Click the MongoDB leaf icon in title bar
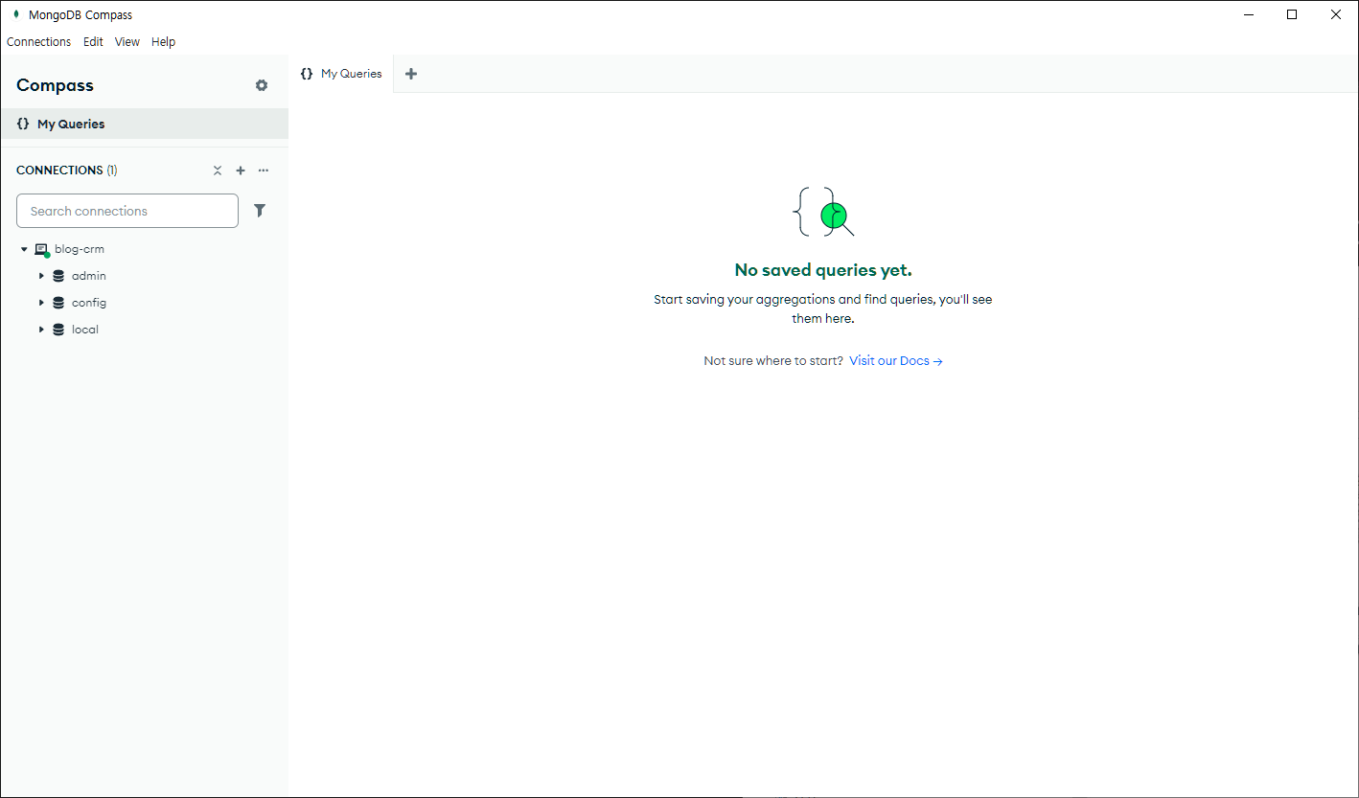Viewport: 1359px width, 798px height. pyautogui.click(x=16, y=14)
